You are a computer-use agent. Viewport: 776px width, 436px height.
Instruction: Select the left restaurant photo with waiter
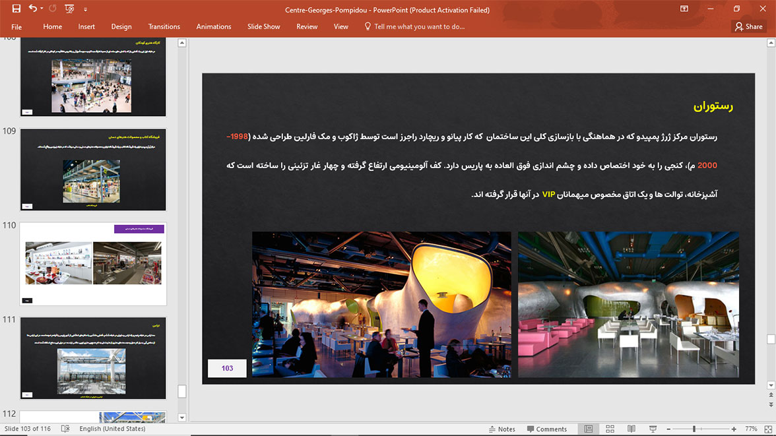(x=381, y=304)
